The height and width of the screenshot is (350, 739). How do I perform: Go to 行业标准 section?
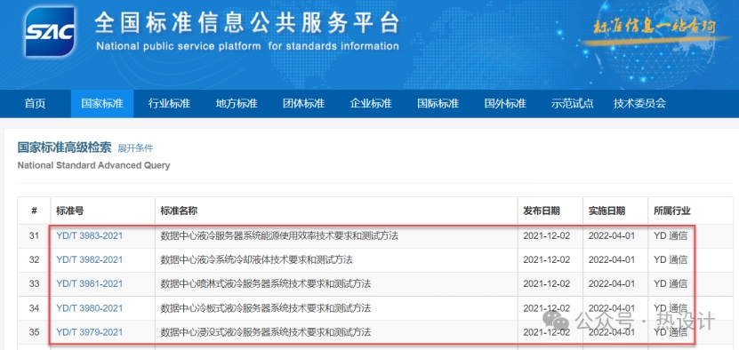click(x=169, y=104)
